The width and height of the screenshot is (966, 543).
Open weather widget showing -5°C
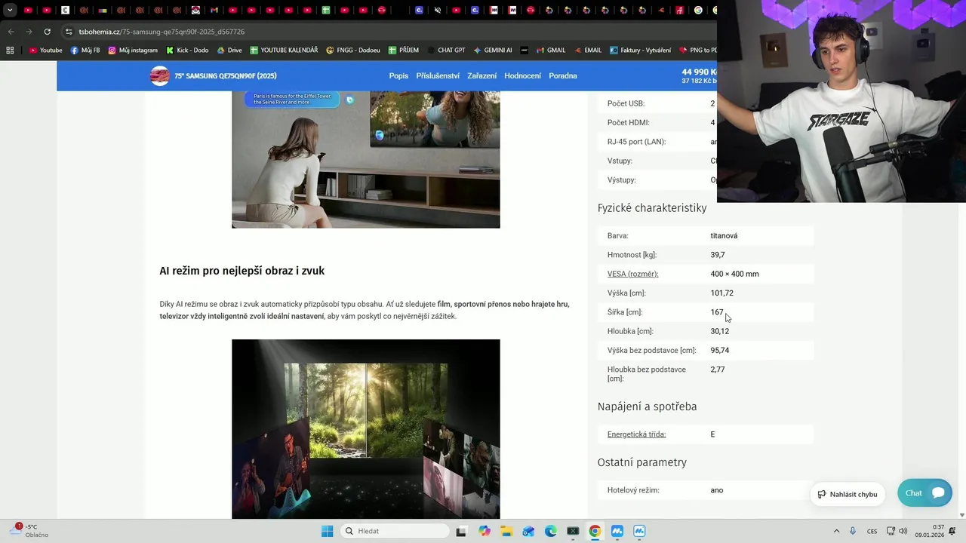[x=30, y=531]
